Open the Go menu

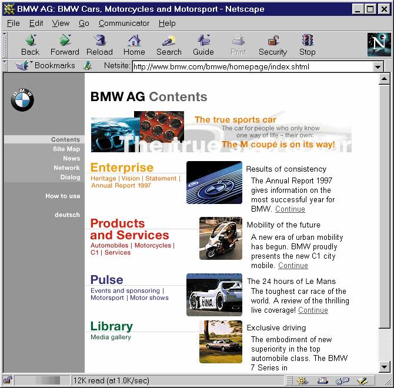pos(84,23)
